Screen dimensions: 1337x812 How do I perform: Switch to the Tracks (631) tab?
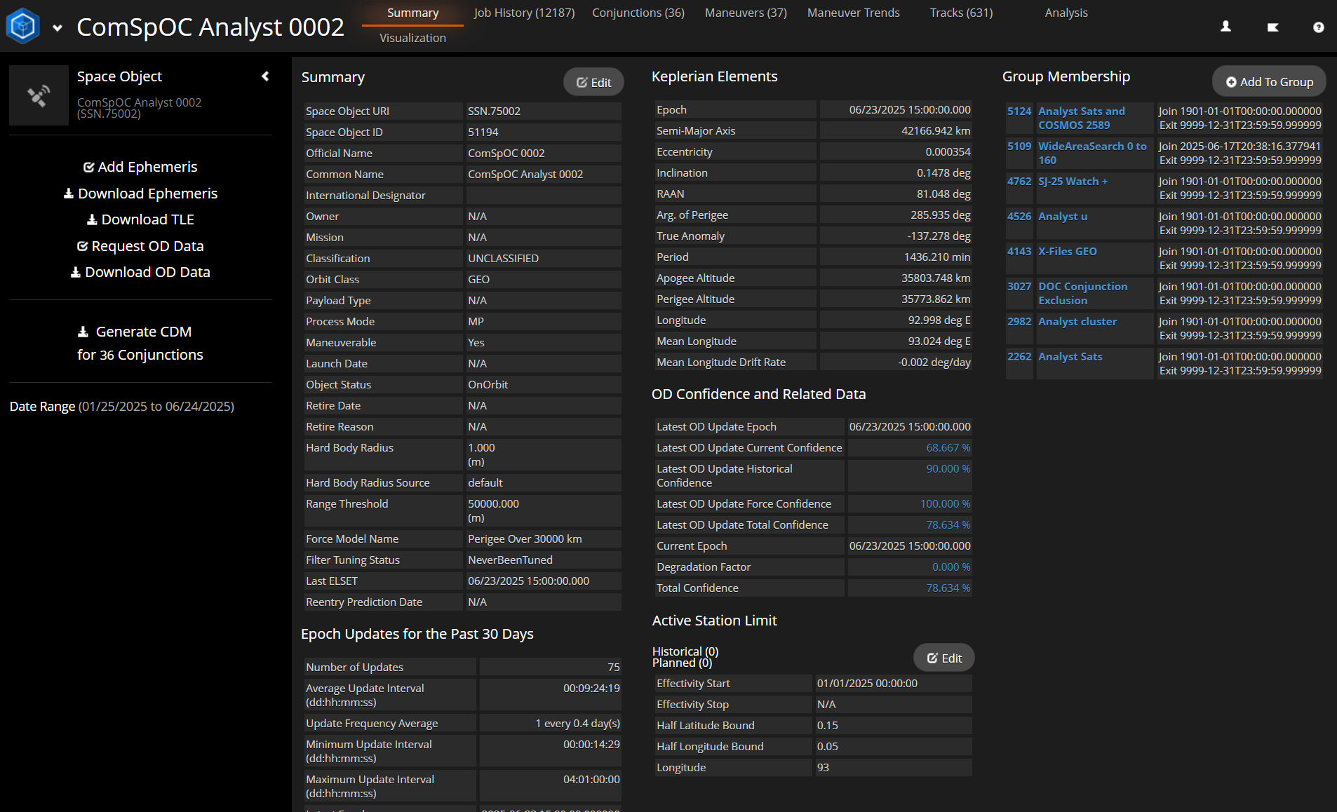[x=961, y=13]
